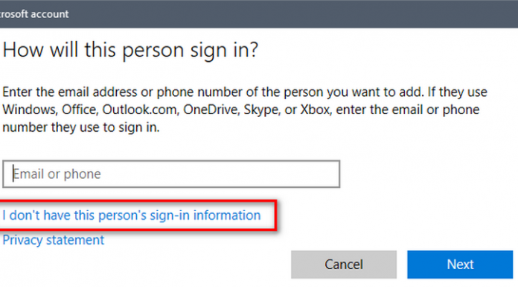Focus the Email or phone field
Image resolution: width=518 pixels, height=287 pixels.
pos(171,174)
